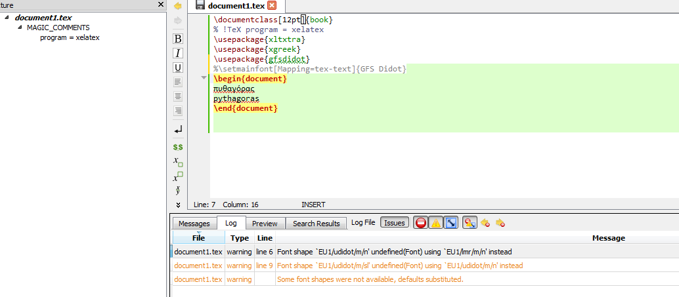Click the commented \setmainfont line

(x=309, y=69)
